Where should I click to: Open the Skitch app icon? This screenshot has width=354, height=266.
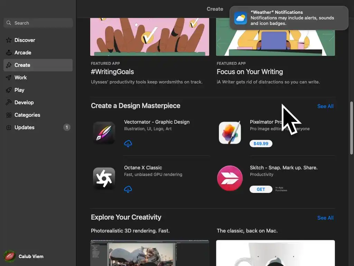click(230, 178)
